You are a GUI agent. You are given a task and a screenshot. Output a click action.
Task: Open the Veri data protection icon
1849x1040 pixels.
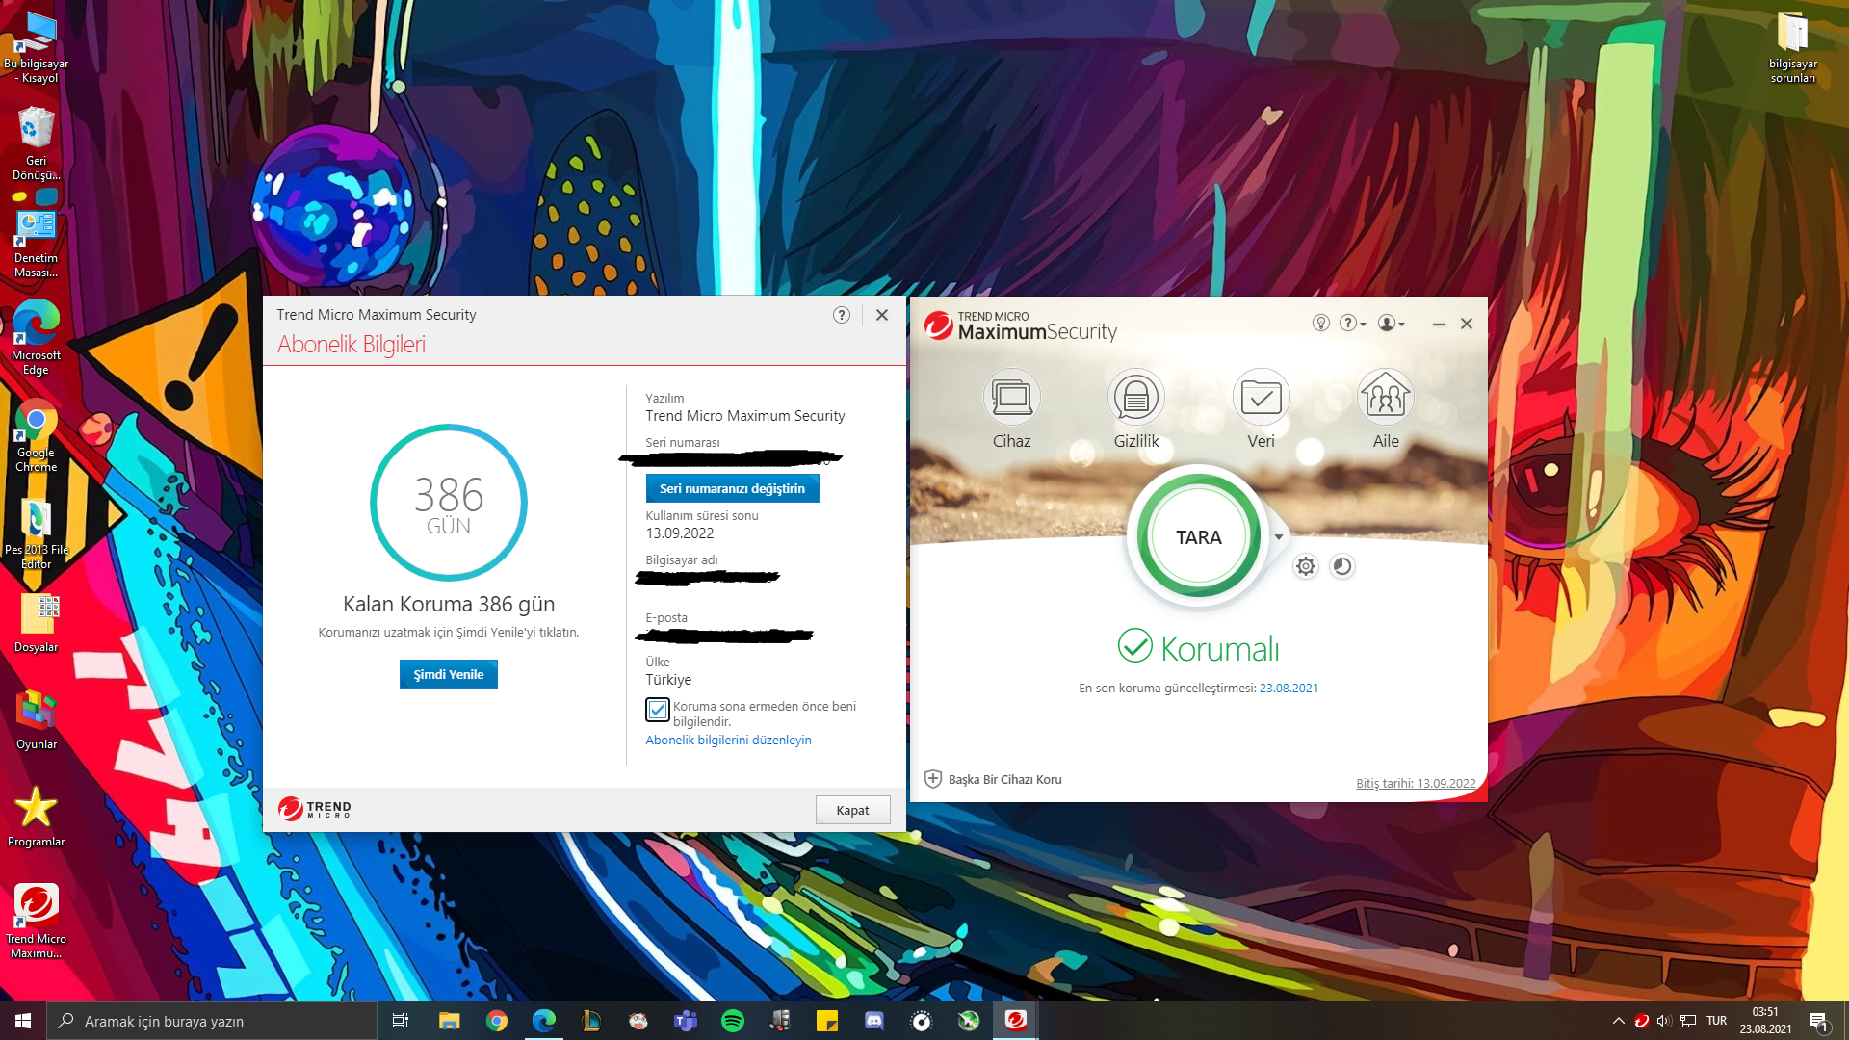pyautogui.click(x=1261, y=398)
